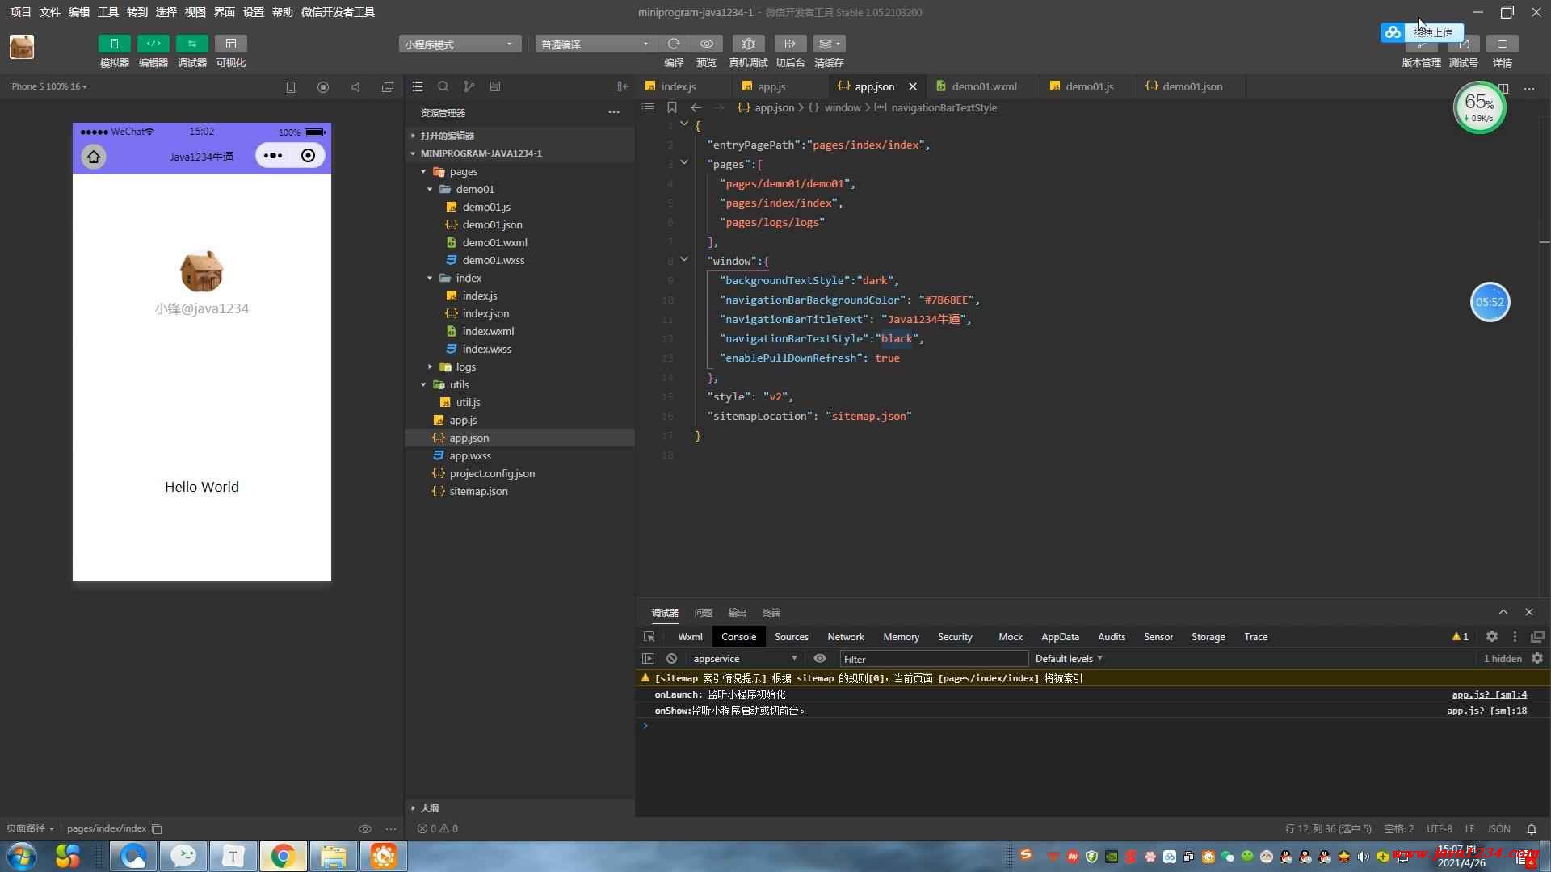
Task: Open the explorer list icon
Action: click(418, 86)
